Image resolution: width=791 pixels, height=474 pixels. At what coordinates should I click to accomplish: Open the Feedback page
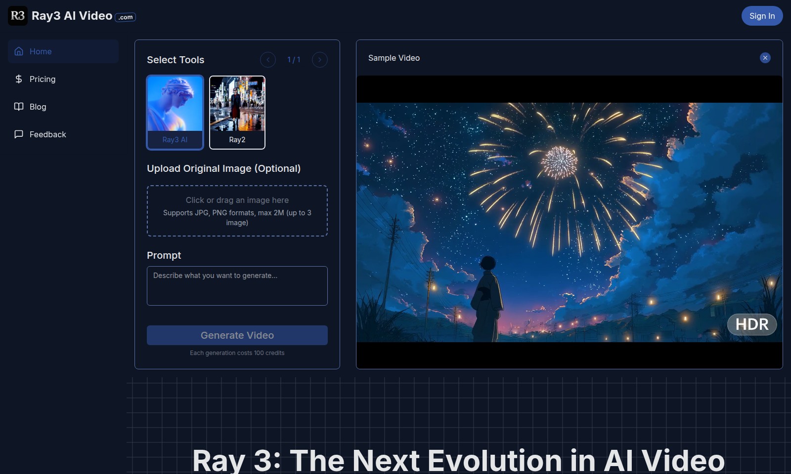tap(63, 134)
